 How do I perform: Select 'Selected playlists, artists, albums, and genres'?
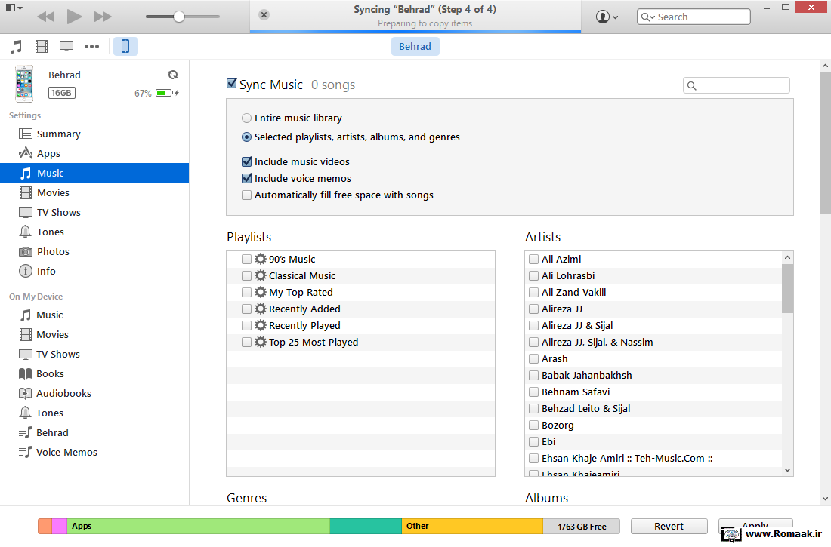pyautogui.click(x=246, y=137)
